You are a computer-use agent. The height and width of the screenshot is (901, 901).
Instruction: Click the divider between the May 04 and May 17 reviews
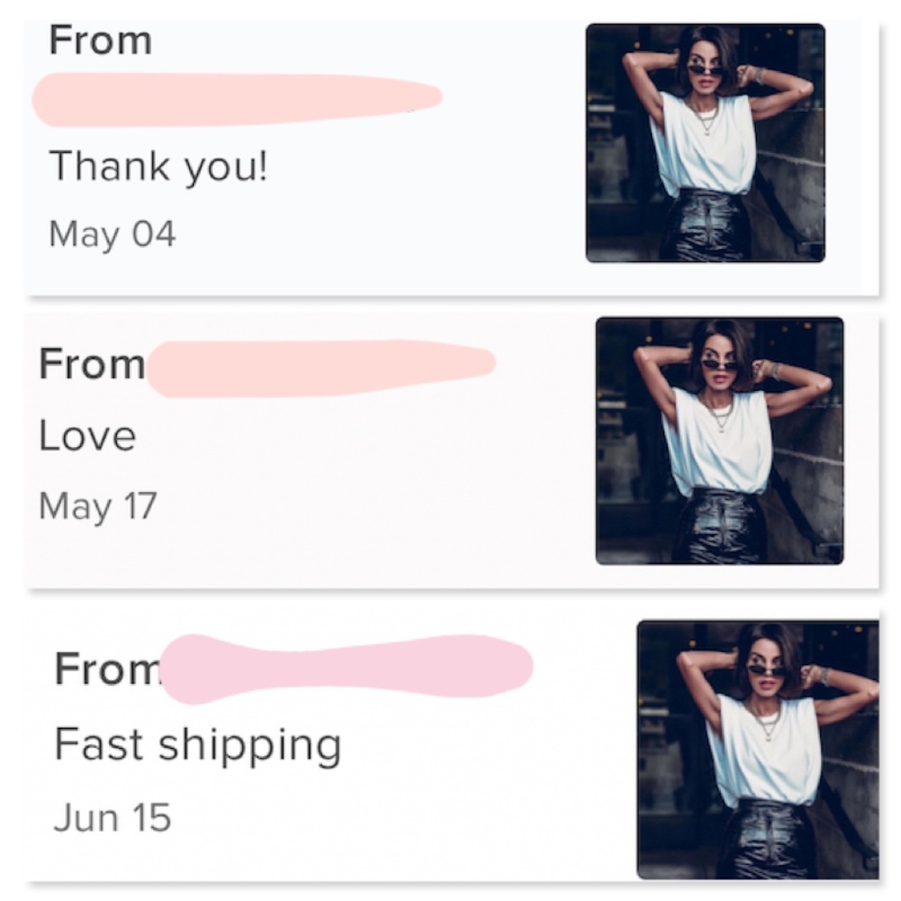pos(450,304)
